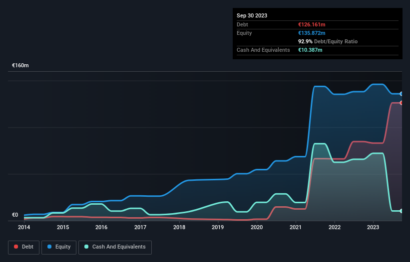Image resolution: width=410 pixels, height=262 pixels.
Task: Click the teal Cash endpoint marker
Action: coord(402,211)
